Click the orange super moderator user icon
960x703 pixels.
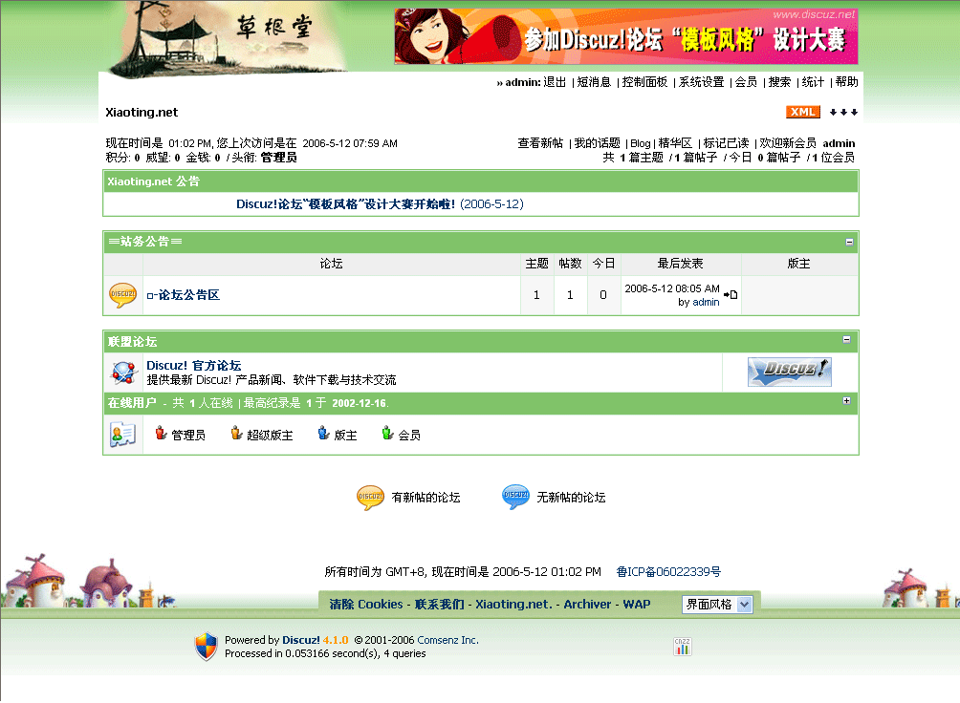tap(236, 434)
